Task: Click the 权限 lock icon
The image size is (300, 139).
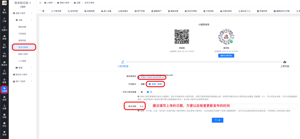Action: pyautogui.click(x=4, y=115)
